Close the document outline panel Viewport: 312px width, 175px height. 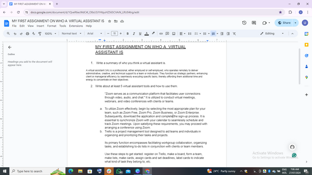coord(10,47)
